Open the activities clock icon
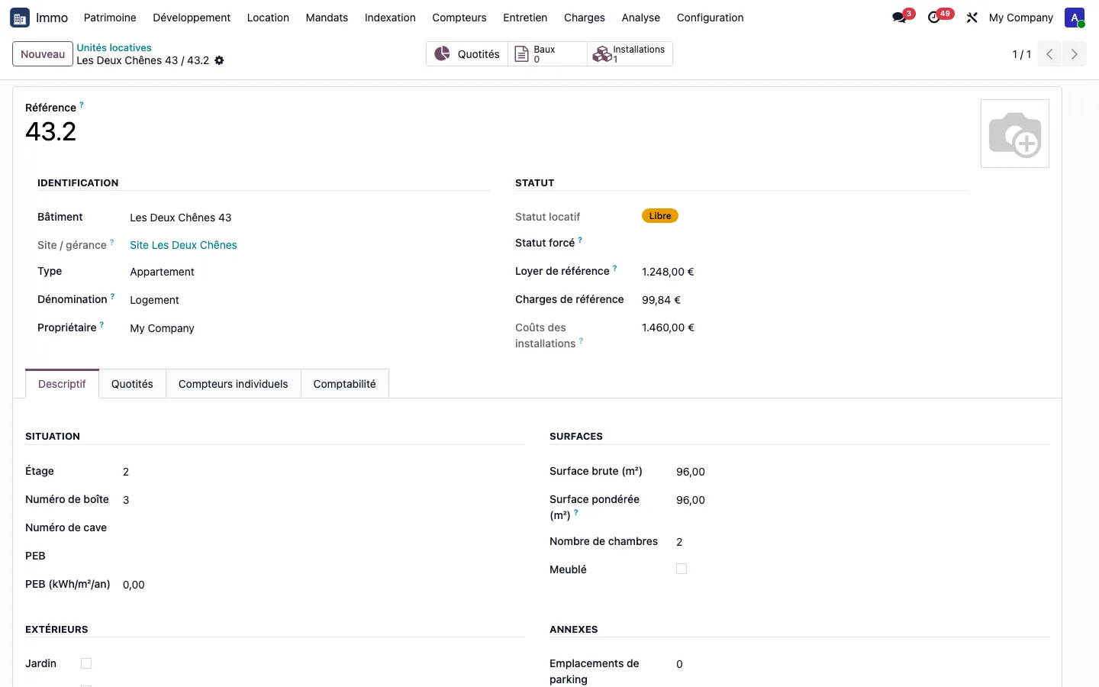The width and height of the screenshot is (1099, 687). click(934, 18)
